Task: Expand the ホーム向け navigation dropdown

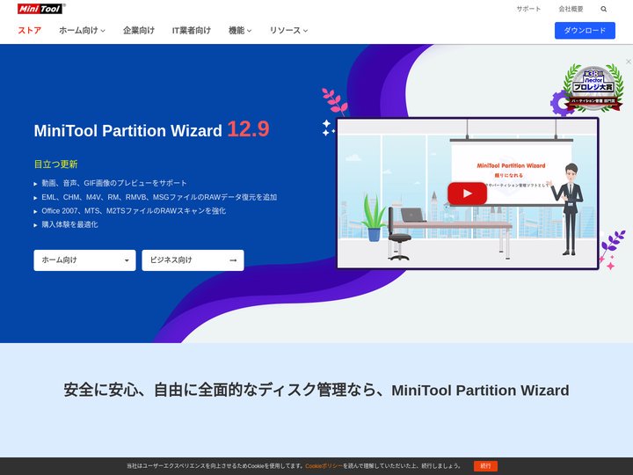Action: tap(82, 30)
